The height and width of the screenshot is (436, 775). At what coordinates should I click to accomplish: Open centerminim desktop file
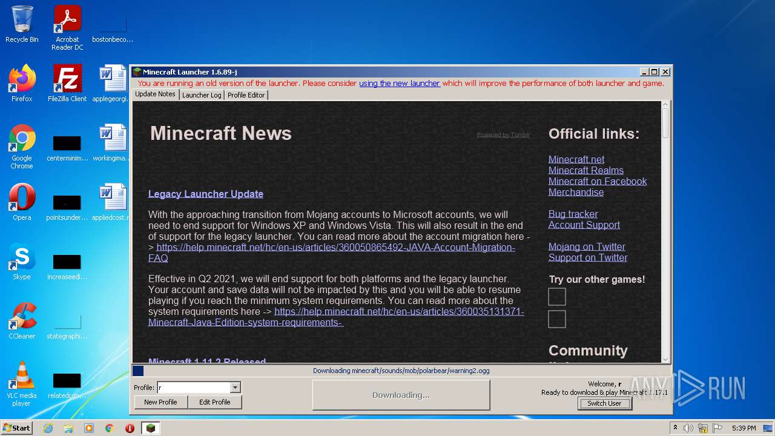tap(67, 148)
